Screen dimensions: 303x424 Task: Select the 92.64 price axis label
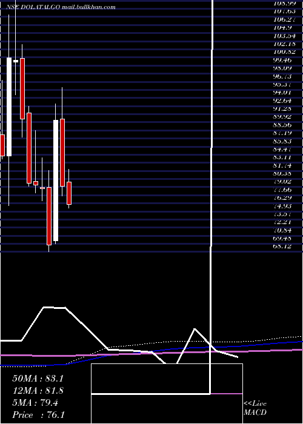tap(282, 101)
